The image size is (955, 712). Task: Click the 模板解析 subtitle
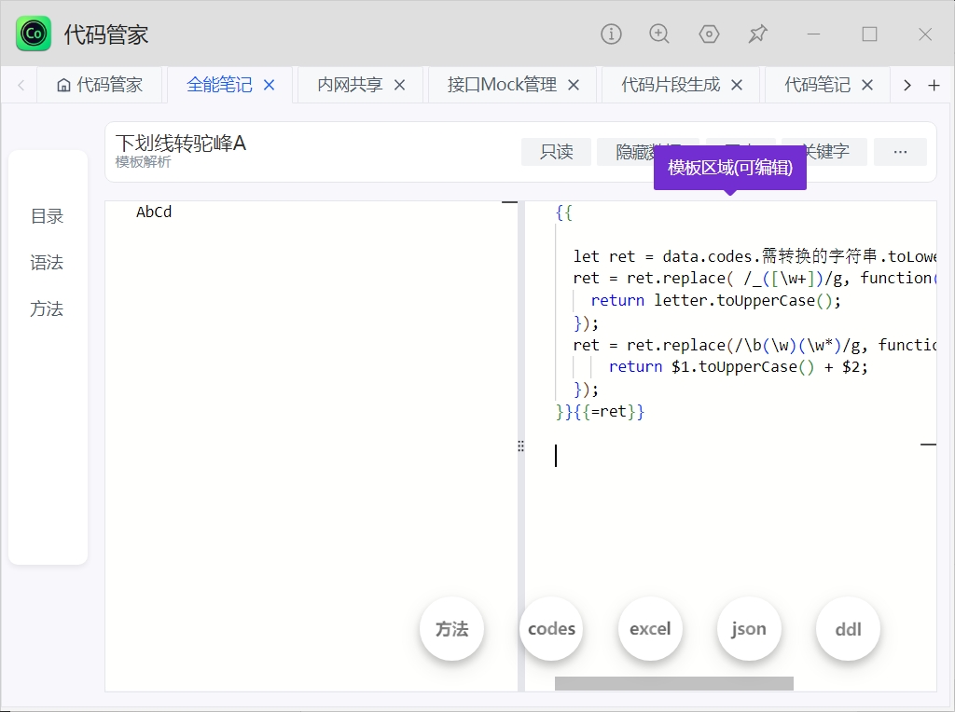pos(143,162)
